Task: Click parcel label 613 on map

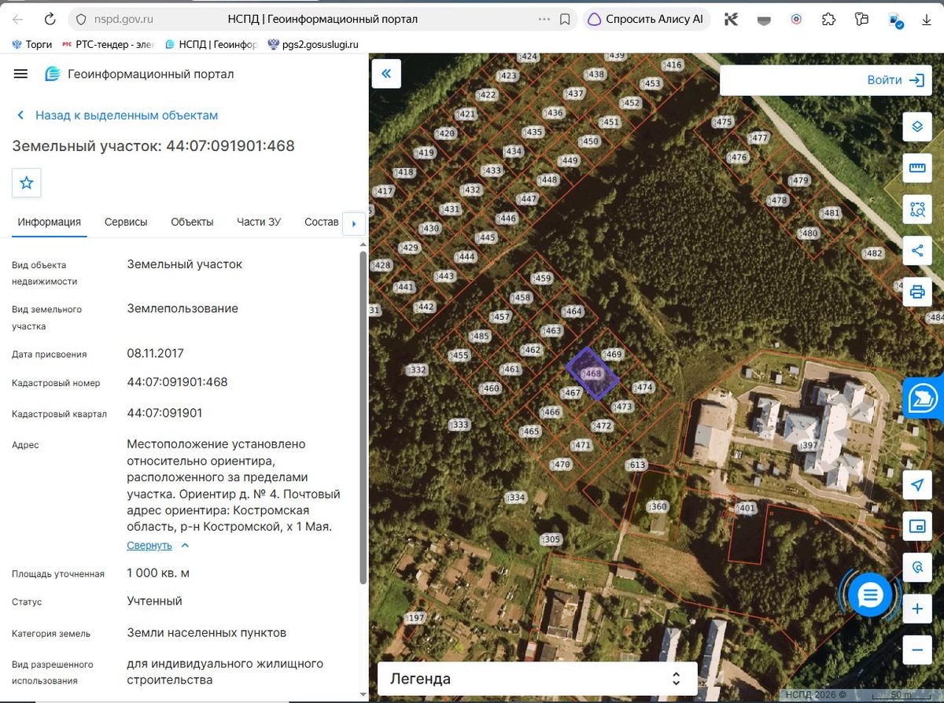Action: click(x=636, y=465)
